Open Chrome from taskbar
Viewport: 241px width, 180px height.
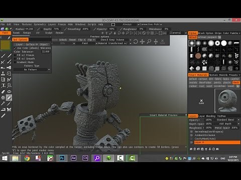[27, 158]
